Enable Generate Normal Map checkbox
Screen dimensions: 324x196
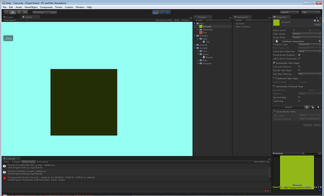click(x=274, y=86)
